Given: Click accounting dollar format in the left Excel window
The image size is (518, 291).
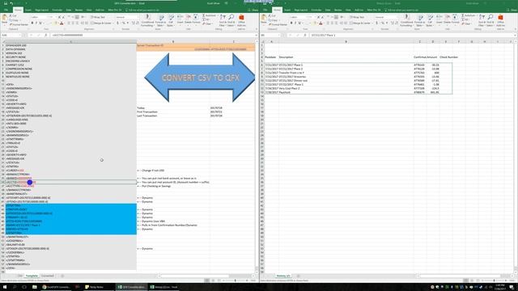Looking at the screenshot, I should (118, 23).
